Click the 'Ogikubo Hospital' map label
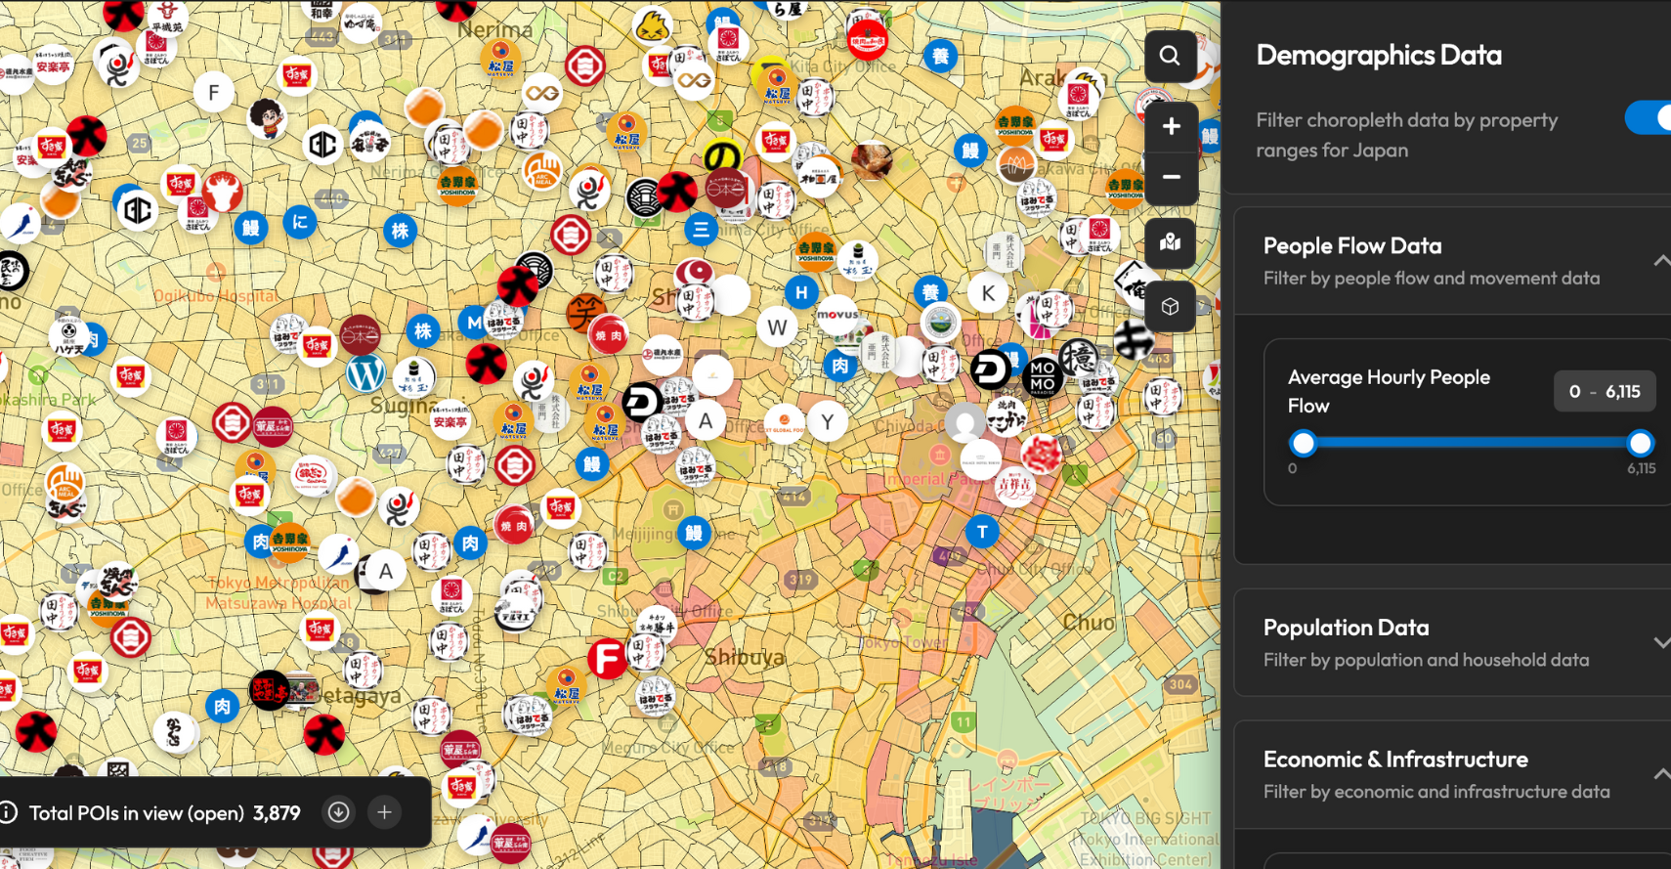Viewport: 1671px width, 869px height. click(x=216, y=295)
